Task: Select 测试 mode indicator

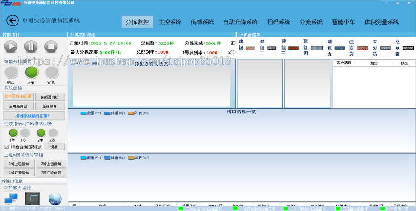Action: pos(12,72)
